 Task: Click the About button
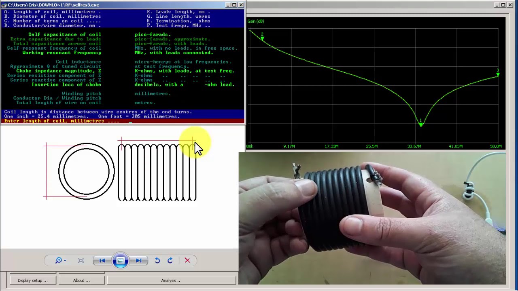(x=81, y=280)
